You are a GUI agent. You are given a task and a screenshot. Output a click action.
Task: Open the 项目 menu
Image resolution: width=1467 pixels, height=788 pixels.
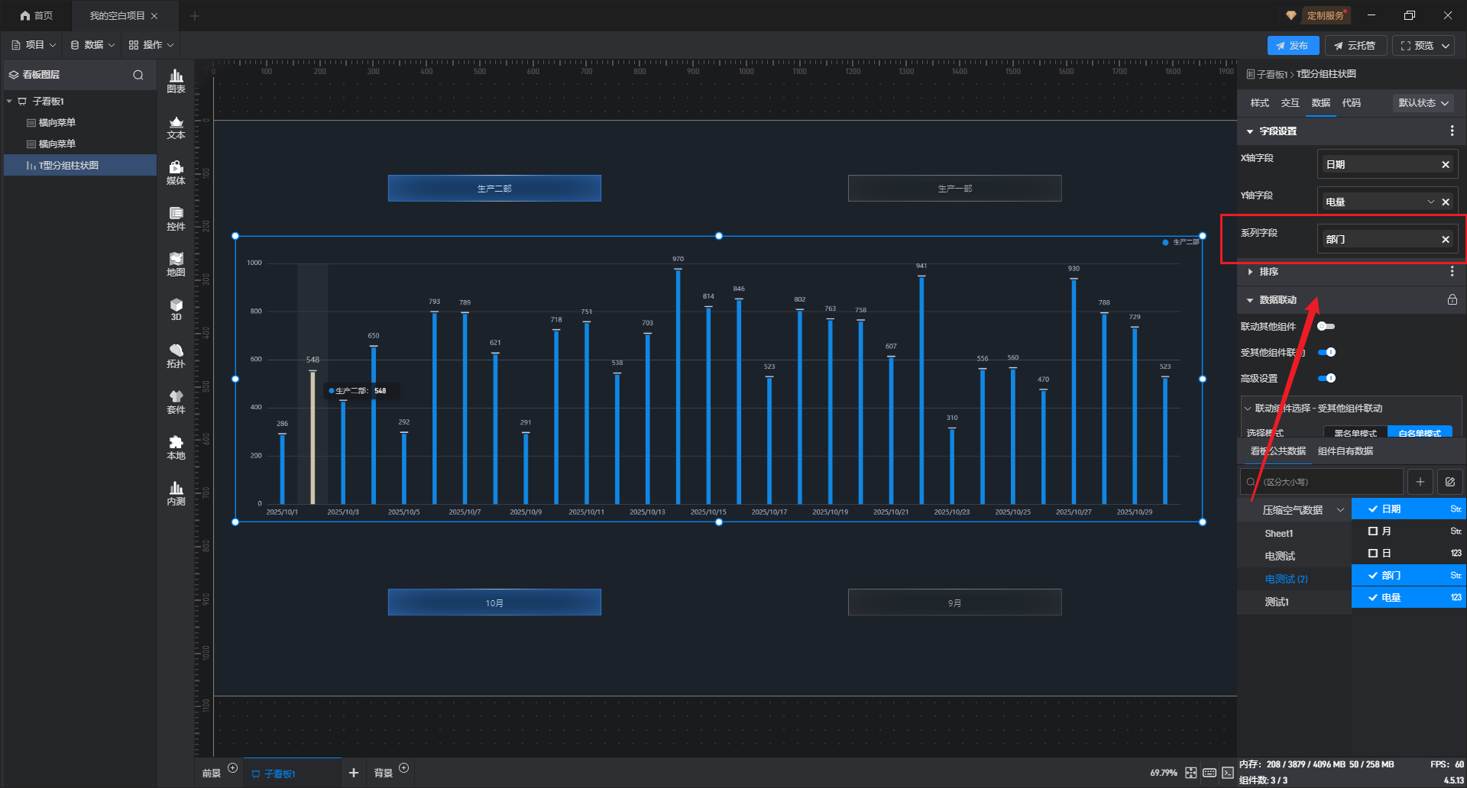pos(34,45)
